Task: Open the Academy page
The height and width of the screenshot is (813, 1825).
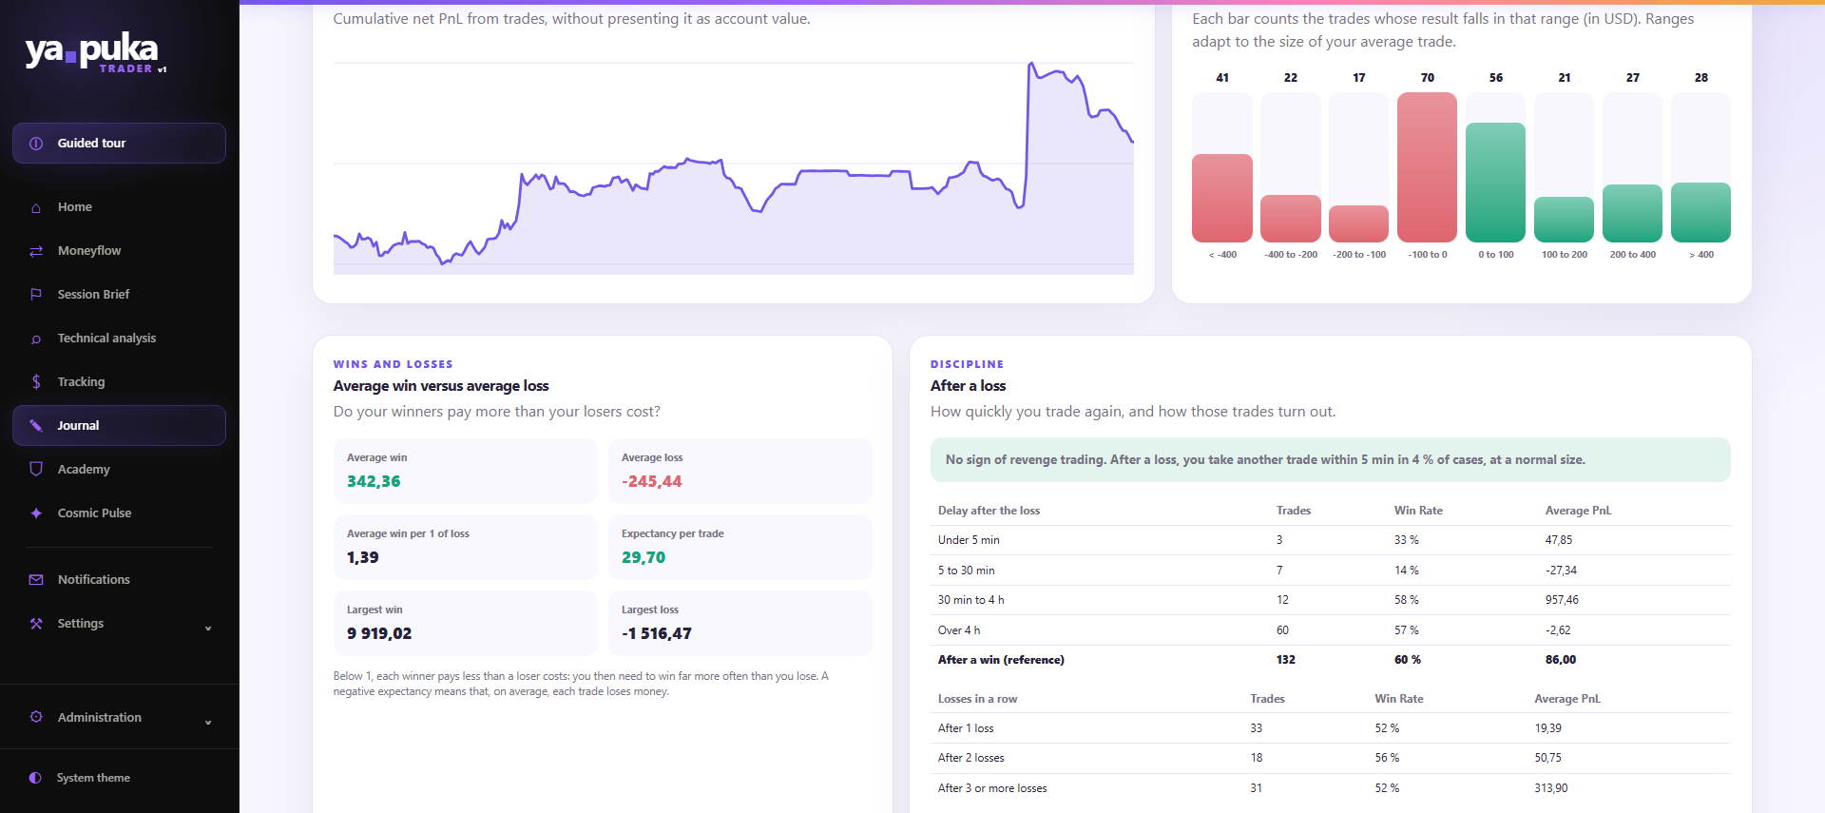Action: click(119, 470)
